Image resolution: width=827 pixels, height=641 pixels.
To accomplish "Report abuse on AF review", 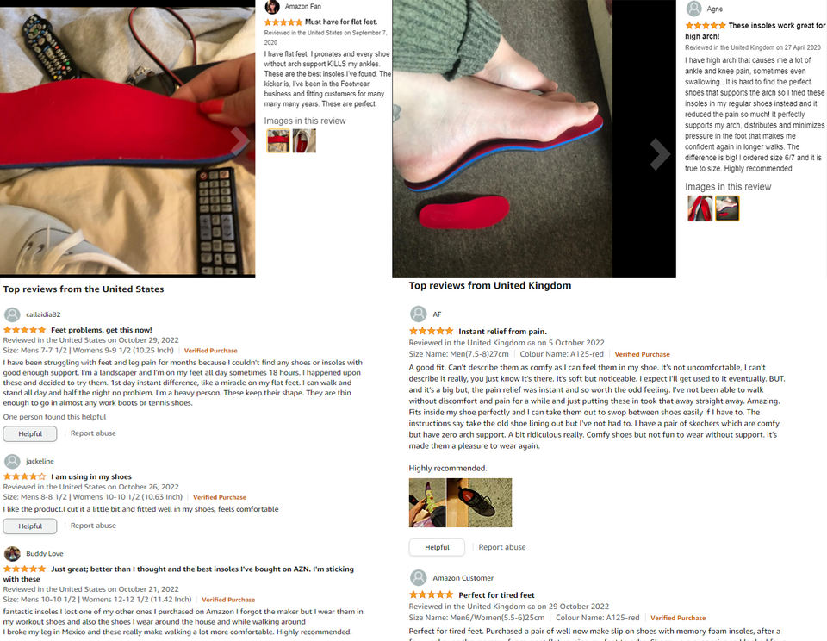I will point(502,547).
